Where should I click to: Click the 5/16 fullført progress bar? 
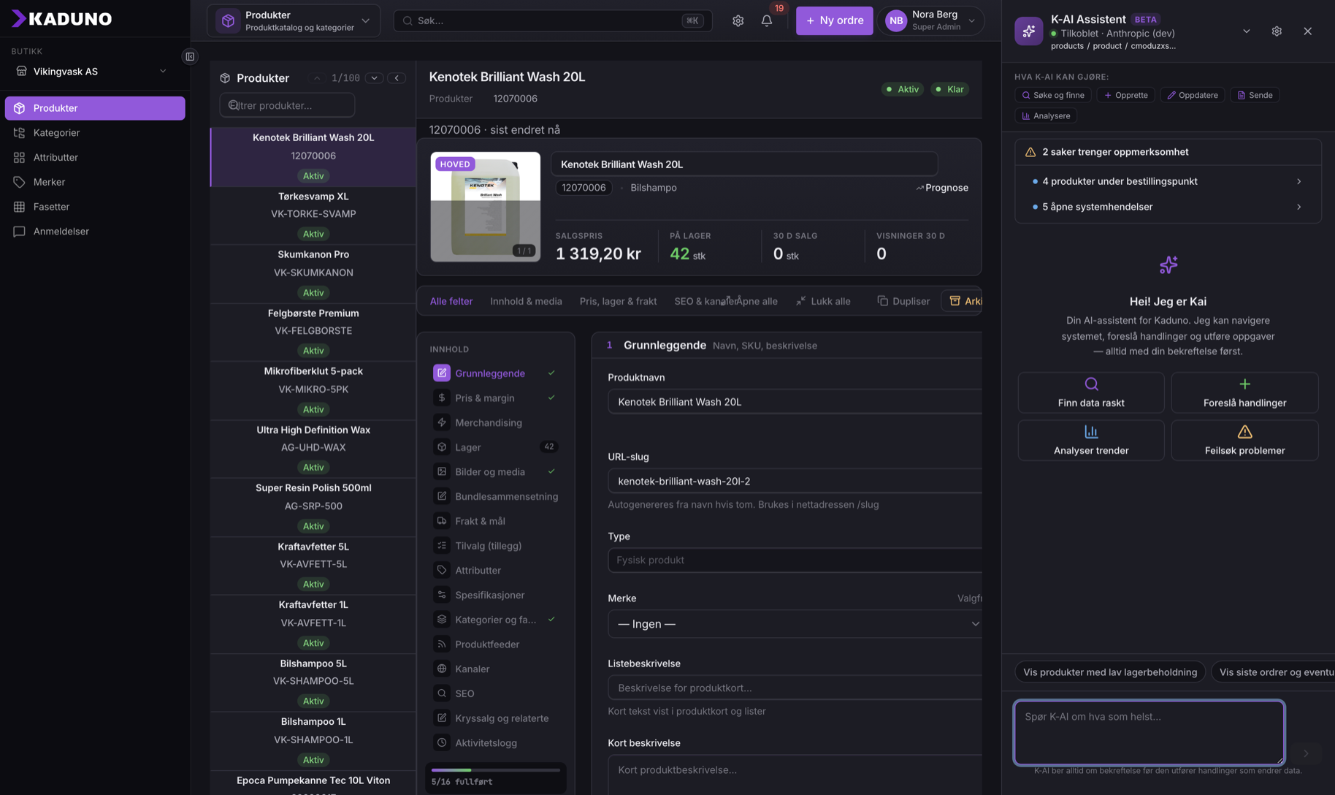coord(496,770)
